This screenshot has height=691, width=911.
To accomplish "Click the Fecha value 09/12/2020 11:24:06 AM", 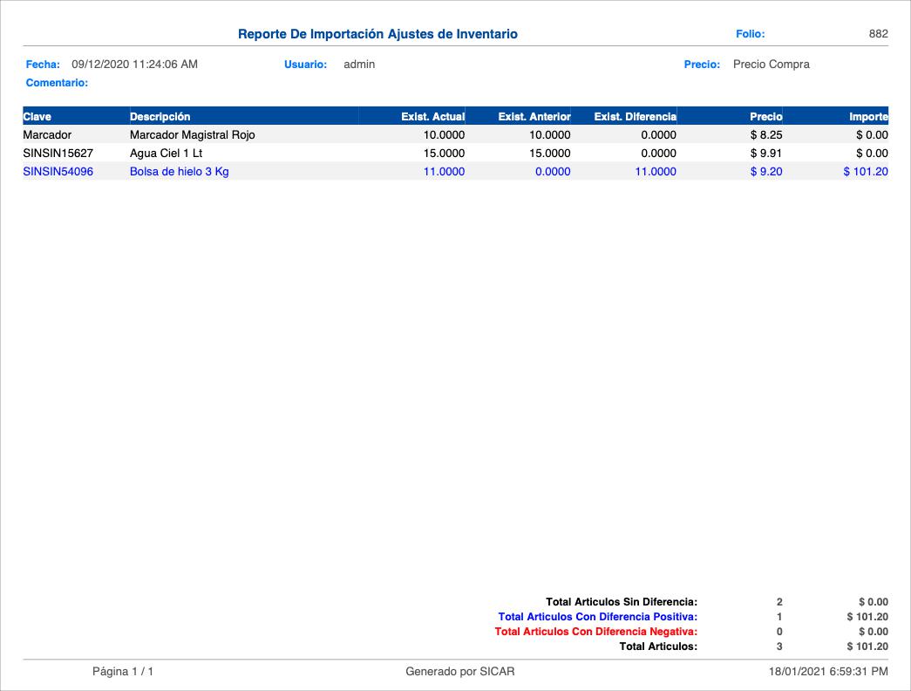I will [134, 65].
